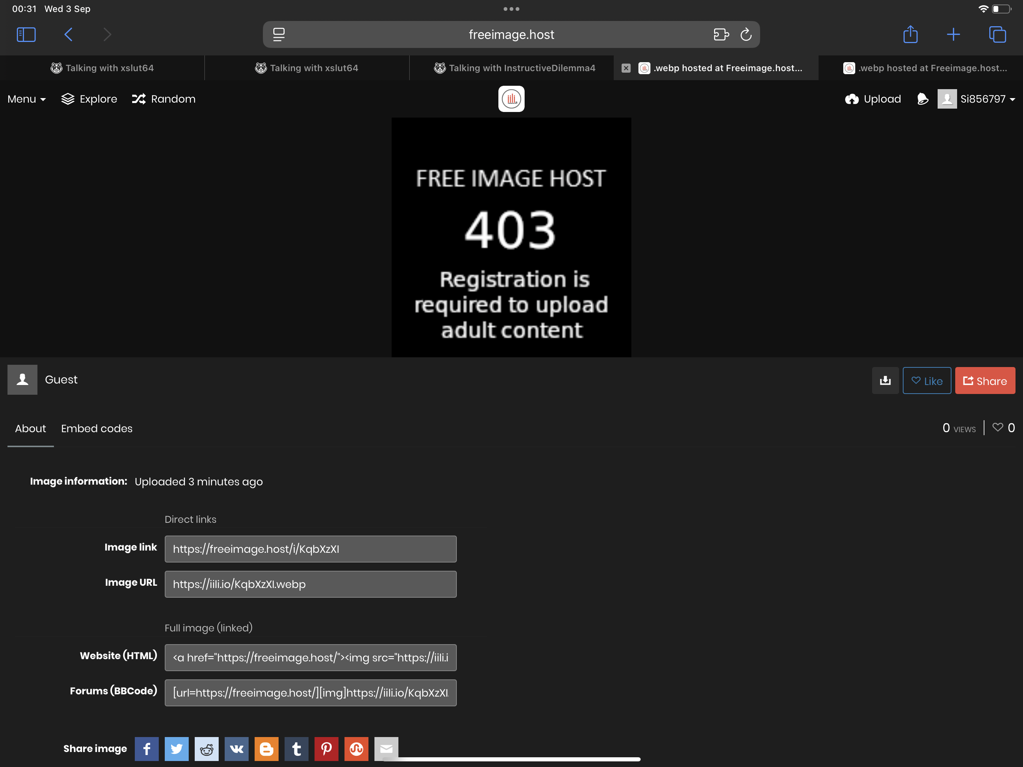Go back to the previous page

(x=69, y=35)
